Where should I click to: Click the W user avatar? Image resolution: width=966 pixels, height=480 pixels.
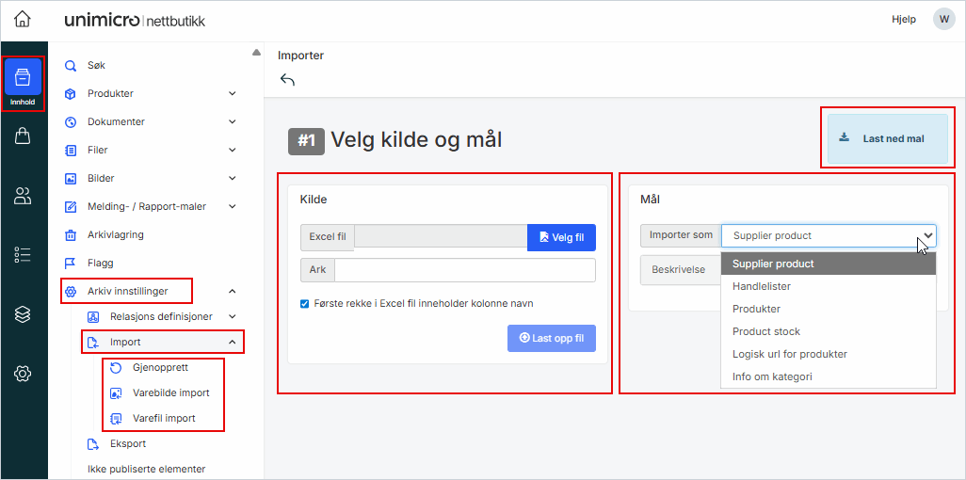943,20
